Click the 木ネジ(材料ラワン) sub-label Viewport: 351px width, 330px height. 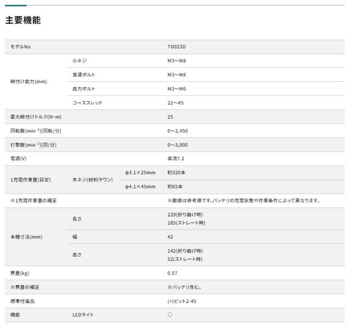pos(93,180)
